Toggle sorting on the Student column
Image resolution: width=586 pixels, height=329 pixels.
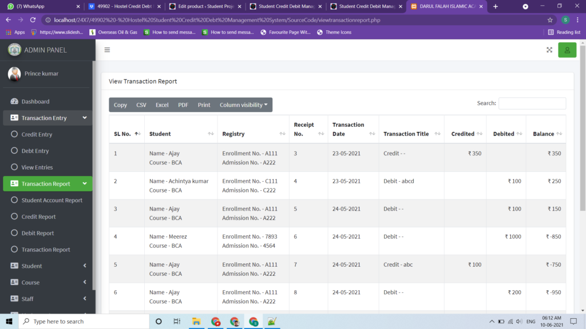tap(209, 133)
